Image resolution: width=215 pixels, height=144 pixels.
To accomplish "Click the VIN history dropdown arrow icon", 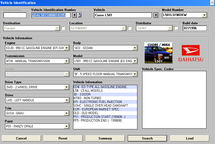I will [75, 15].
